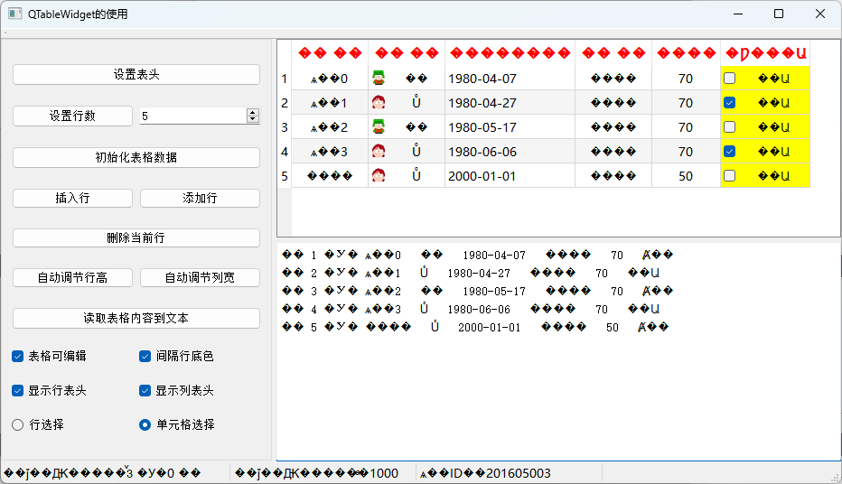Click the girl avatar icon in row 4
The image size is (842, 484).
[379, 152]
